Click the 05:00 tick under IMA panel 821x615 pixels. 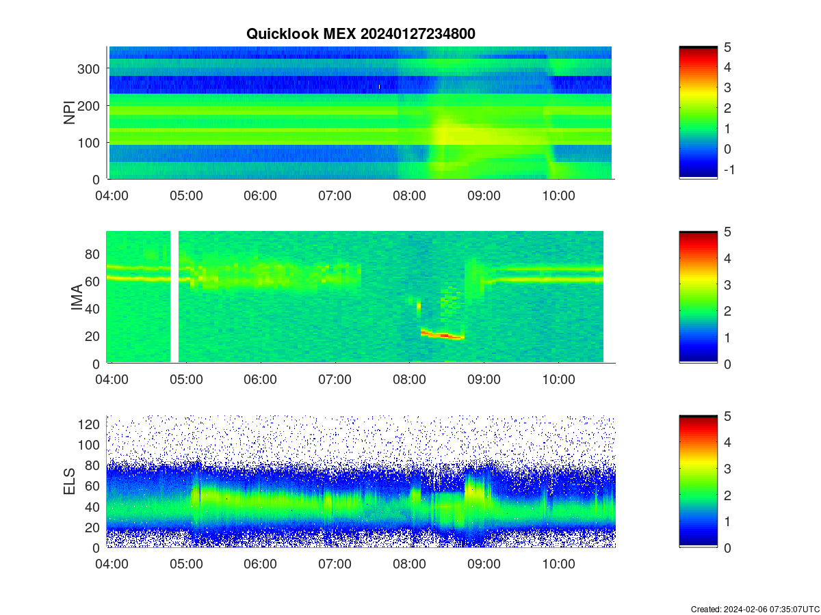tap(186, 379)
